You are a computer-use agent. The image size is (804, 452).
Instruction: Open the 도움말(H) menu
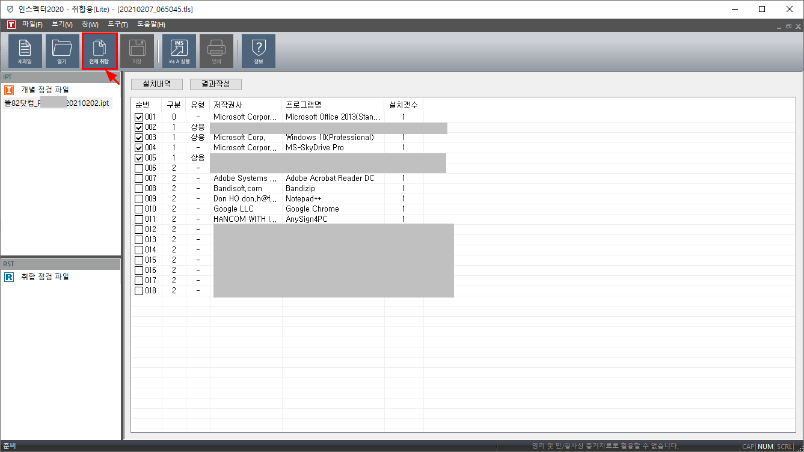coord(152,25)
